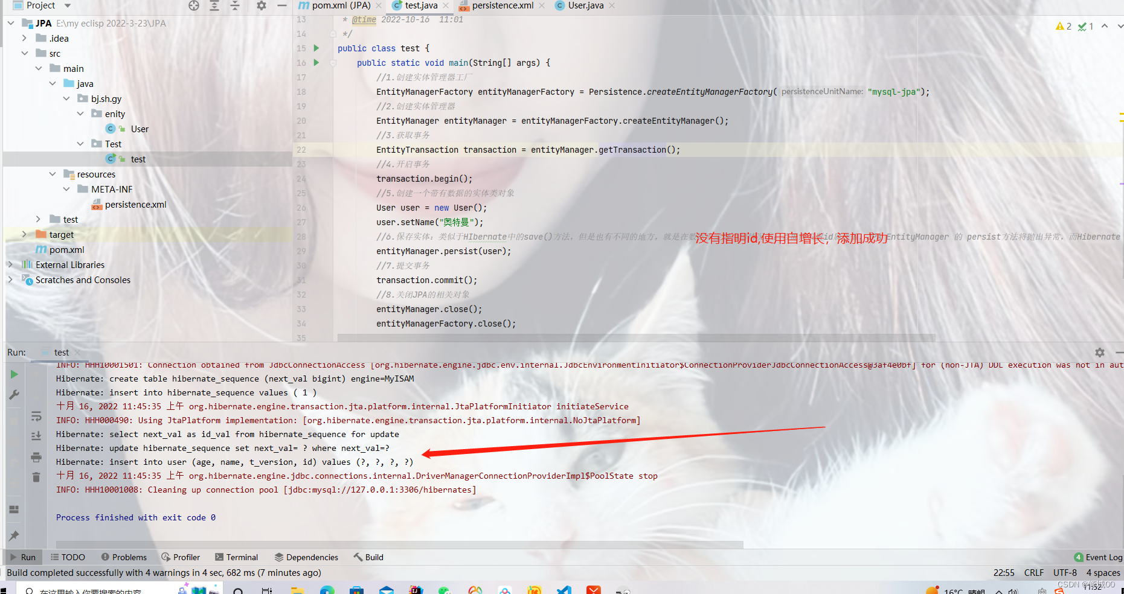Open the Terminal tool window
This screenshot has width=1124, height=594.
(236, 557)
